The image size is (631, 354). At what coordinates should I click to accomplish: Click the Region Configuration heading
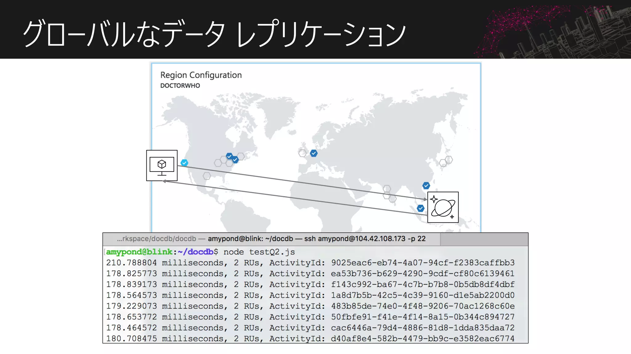coord(201,75)
